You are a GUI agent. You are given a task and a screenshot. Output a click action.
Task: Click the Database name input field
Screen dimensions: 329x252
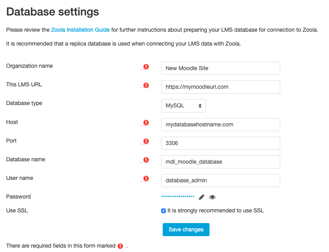(221, 162)
